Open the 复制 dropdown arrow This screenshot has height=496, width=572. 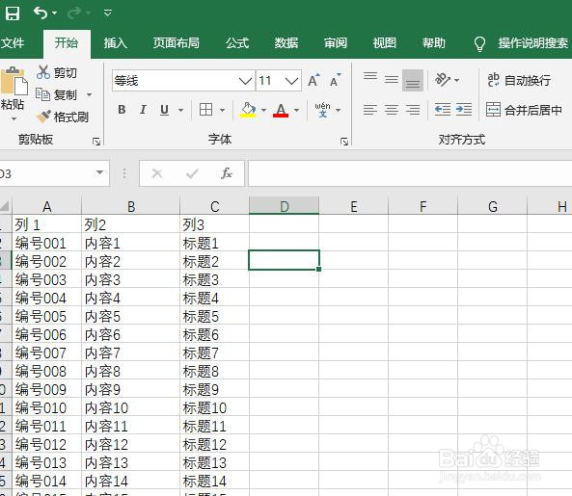(89, 95)
